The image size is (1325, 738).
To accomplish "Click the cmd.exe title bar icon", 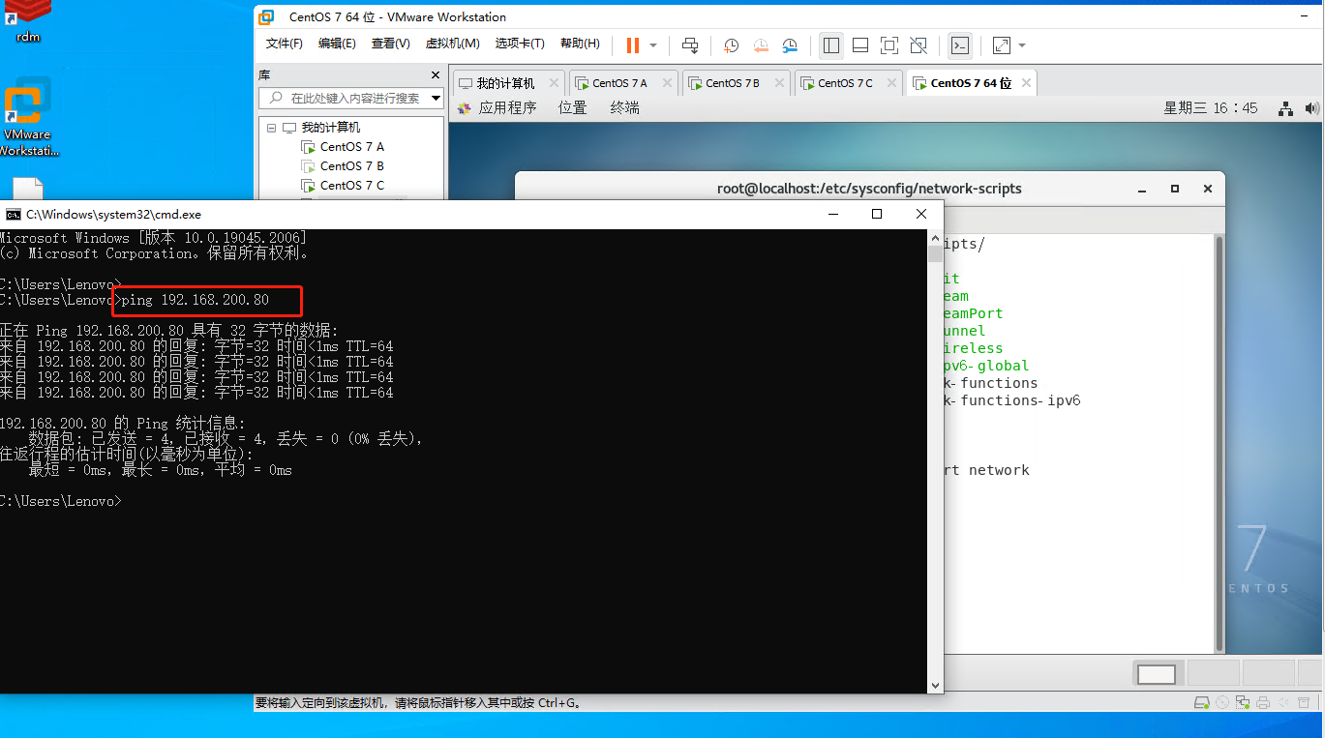I will 14,215.
